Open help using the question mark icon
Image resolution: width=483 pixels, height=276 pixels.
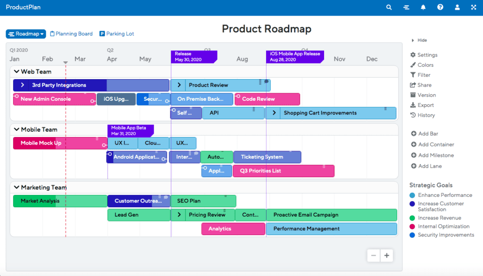point(440,7)
